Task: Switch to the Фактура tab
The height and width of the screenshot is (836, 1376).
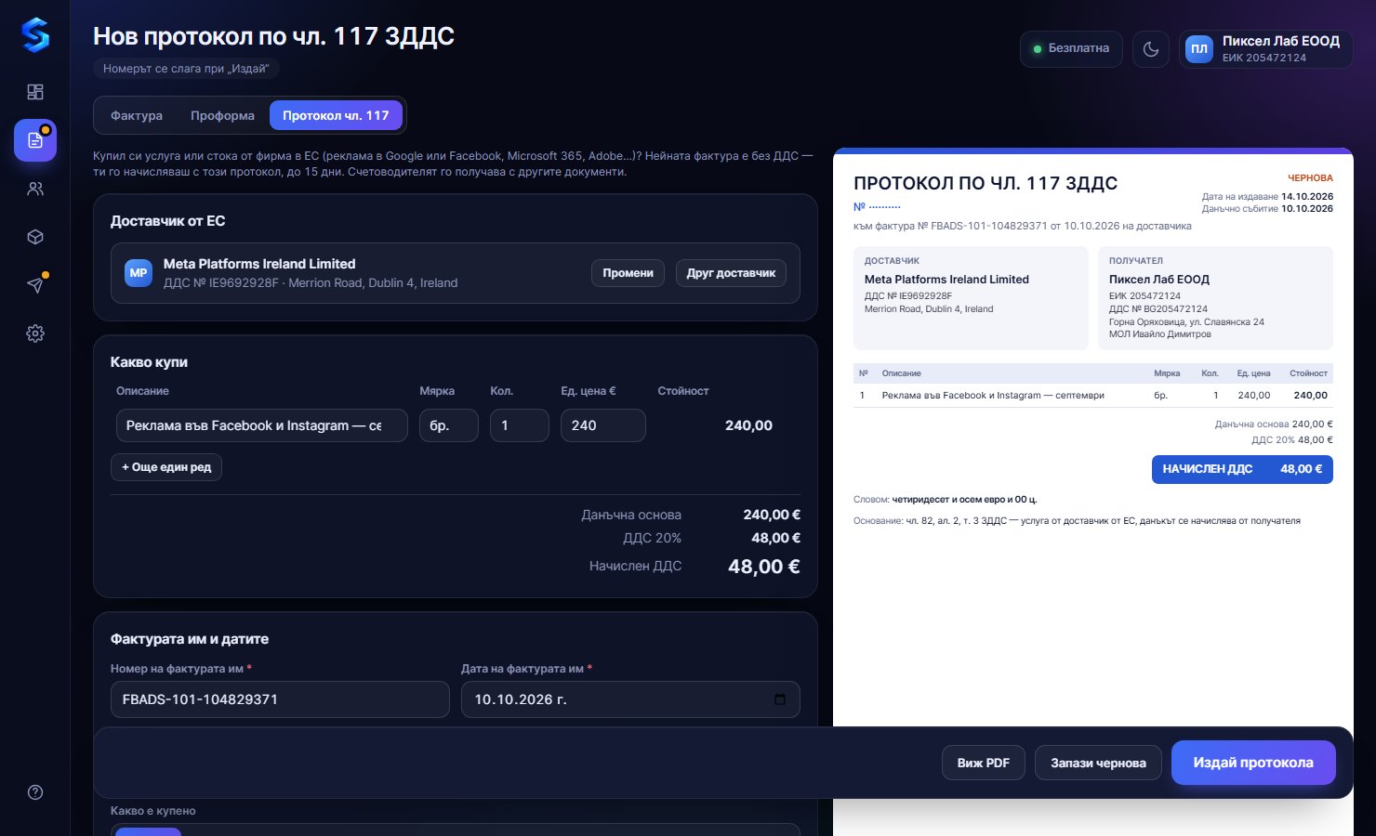Action: click(137, 116)
